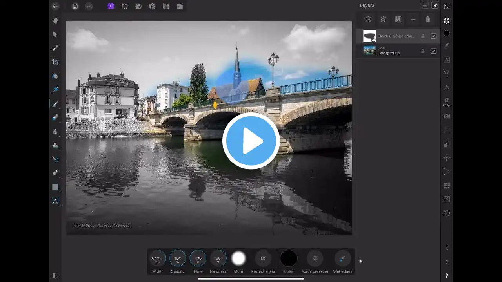Select the Hand pan tool
The image size is (502, 282).
coord(55,20)
